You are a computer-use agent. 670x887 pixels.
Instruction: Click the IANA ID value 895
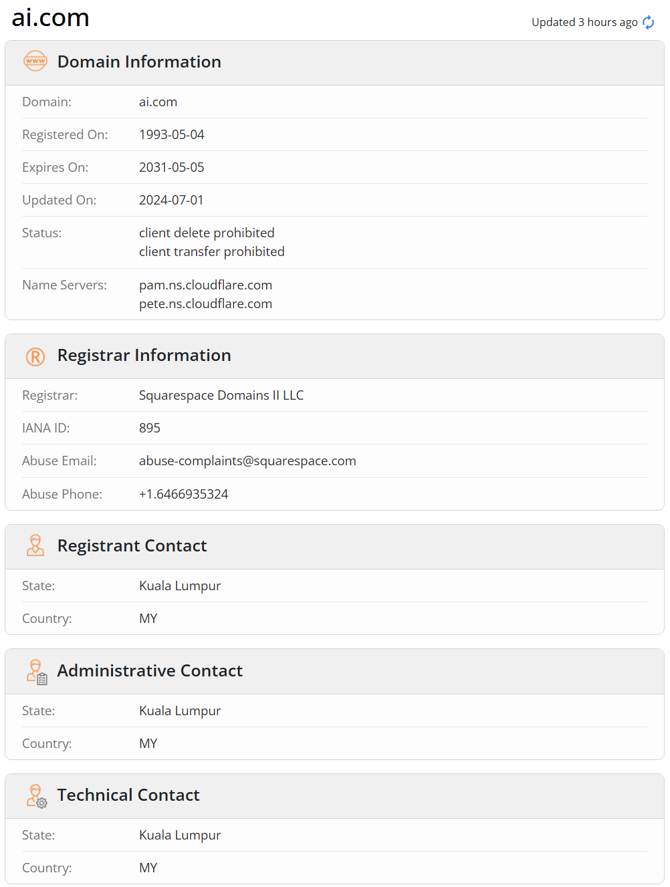[x=149, y=428]
